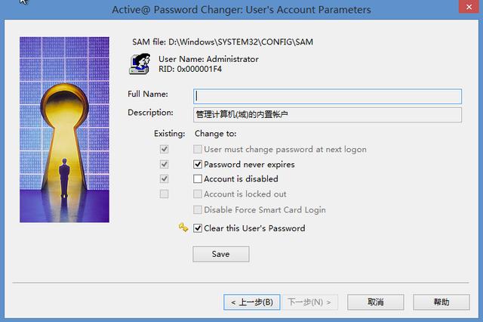The width and height of the screenshot is (483, 322).
Task: Focus the Full Name input field
Action: tap(328, 96)
